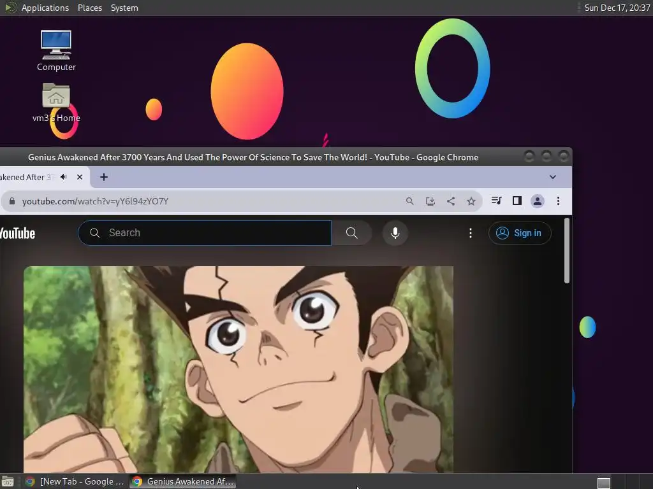Expand the tab search chevron

553,177
